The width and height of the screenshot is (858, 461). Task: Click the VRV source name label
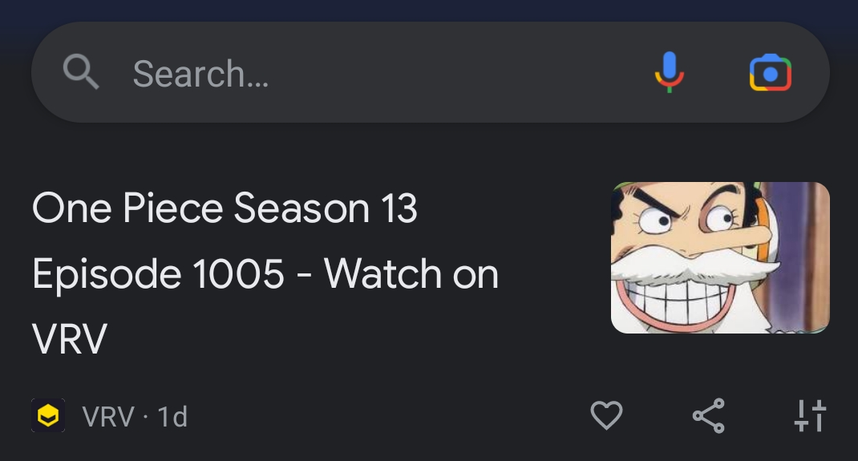click(107, 417)
